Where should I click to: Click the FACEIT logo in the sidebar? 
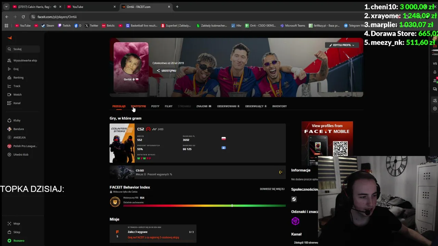[x=10, y=38]
